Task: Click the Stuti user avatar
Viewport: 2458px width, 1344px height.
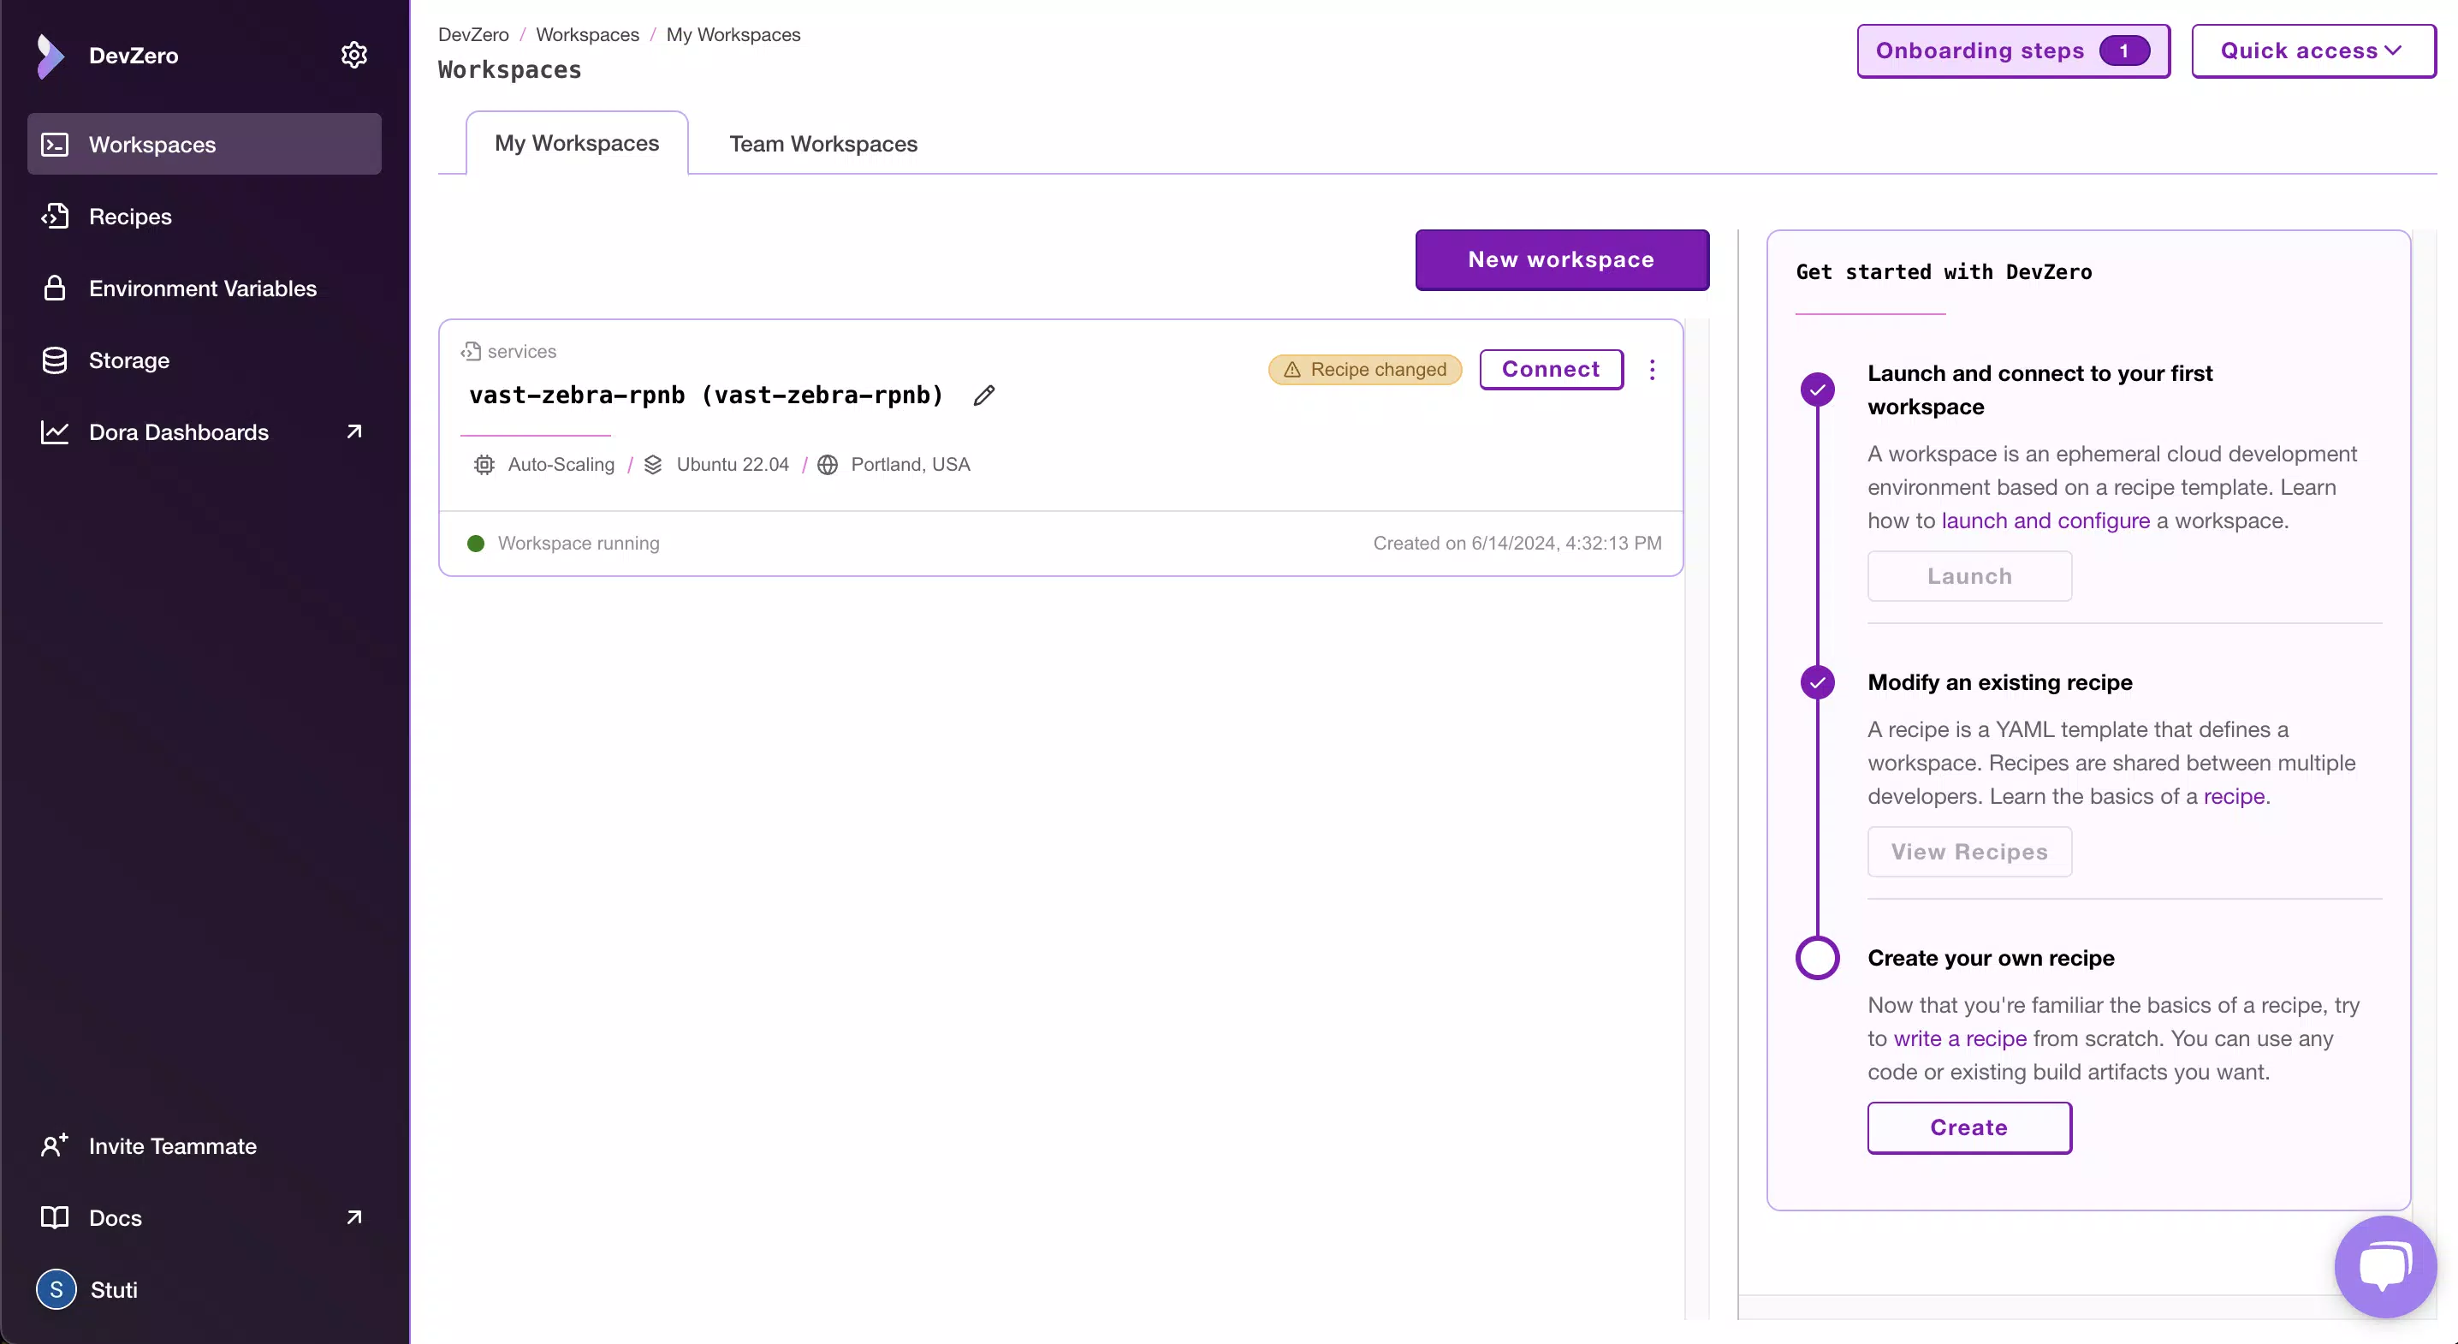Action: [56, 1289]
